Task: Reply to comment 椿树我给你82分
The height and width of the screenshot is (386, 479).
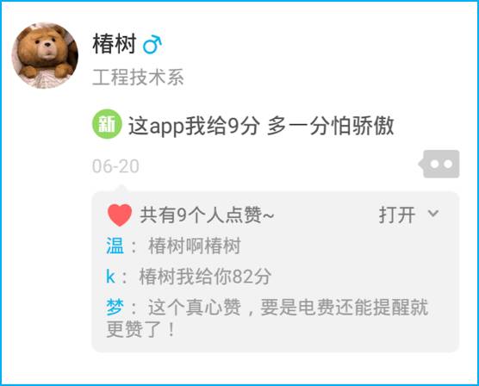Action: [205, 277]
